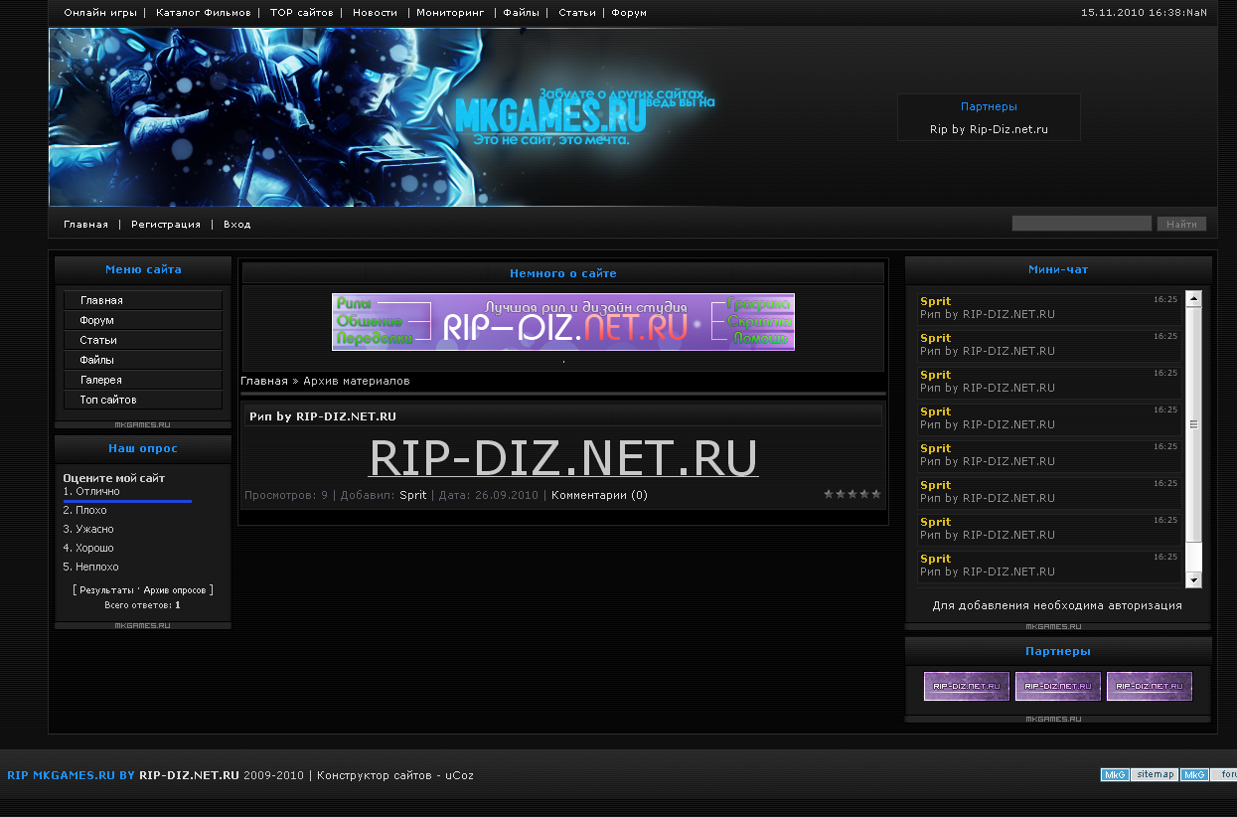Click the mini-chat scroll up arrow
The image size is (1237, 817).
tap(1194, 298)
